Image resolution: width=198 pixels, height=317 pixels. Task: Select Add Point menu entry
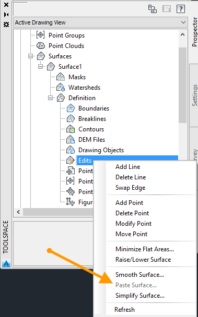pos(129,203)
